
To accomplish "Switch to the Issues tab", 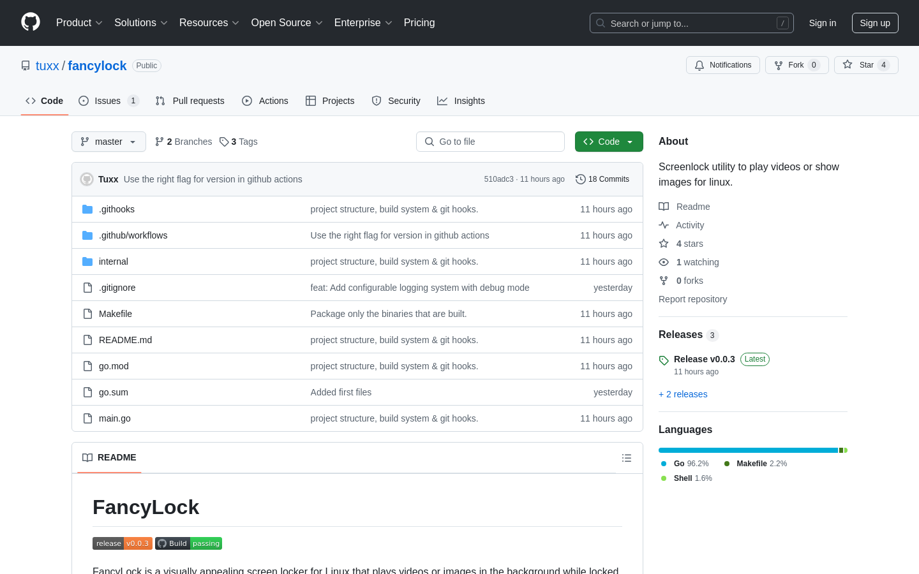I will click(108, 101).
